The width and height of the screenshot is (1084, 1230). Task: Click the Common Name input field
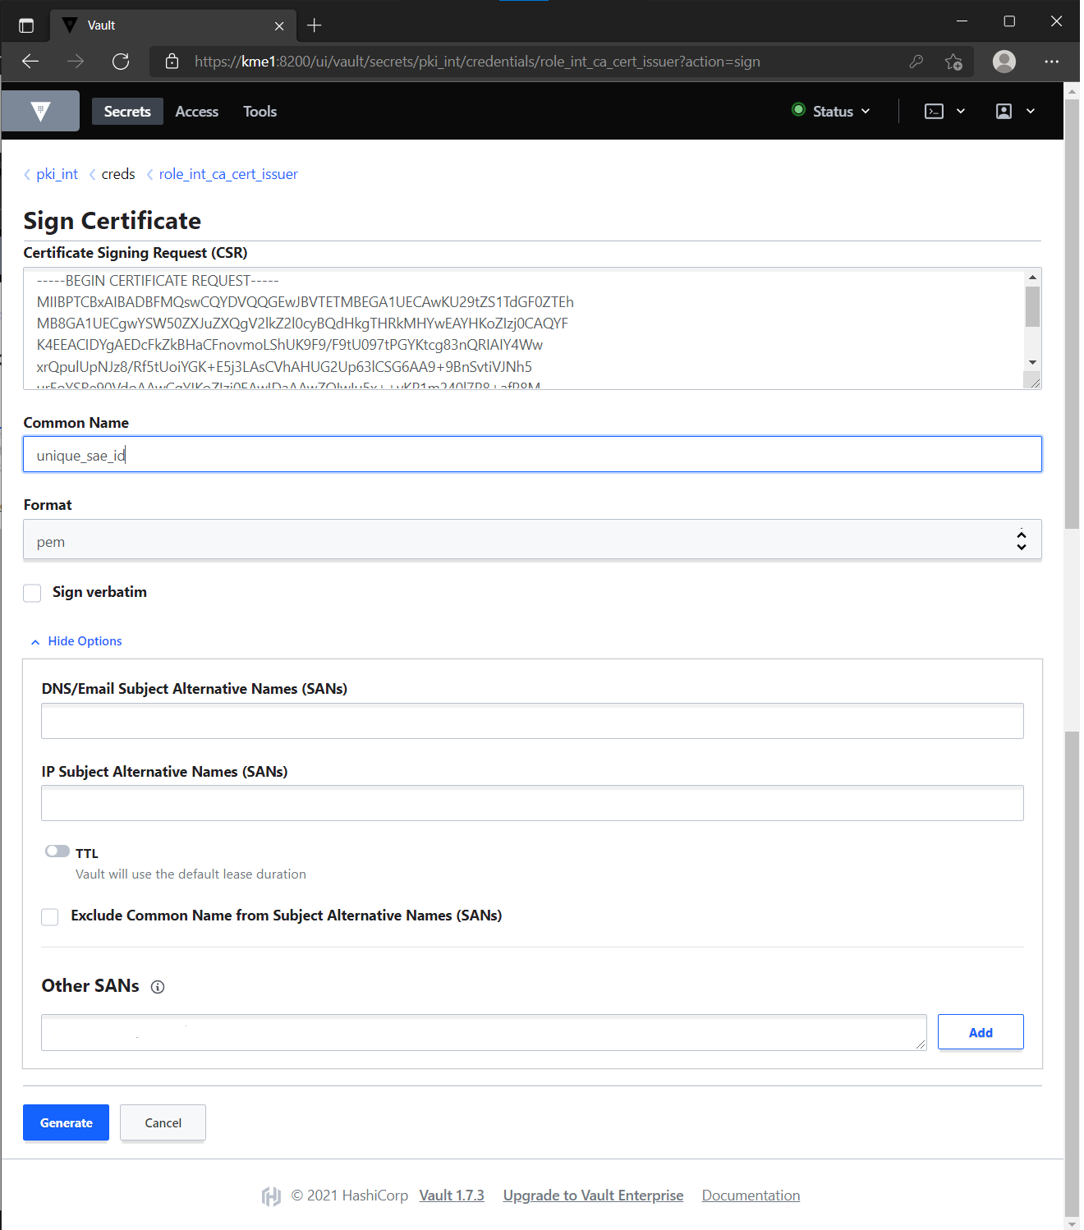click(x=532, y=454)
